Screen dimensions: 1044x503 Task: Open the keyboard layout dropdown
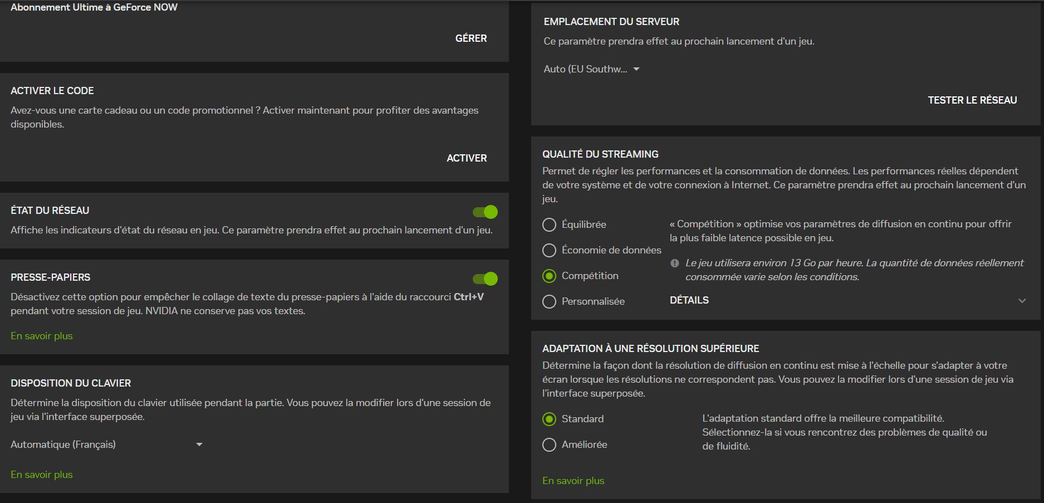(x=106, y=445)
